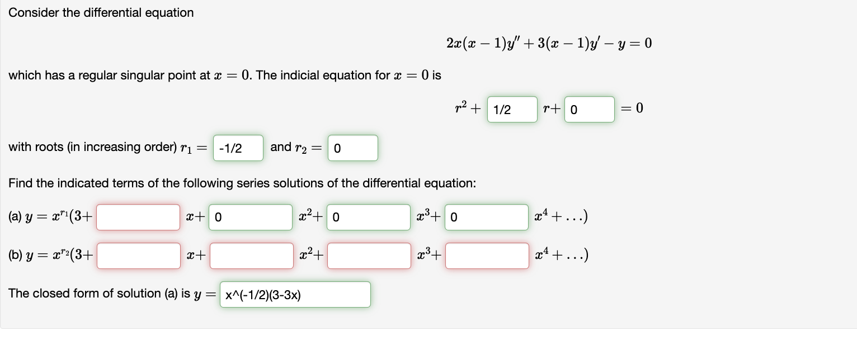Viewport: 857px width, 340px height.
Task: Click the empty x³ coefficient box in (b)
Action: [x=369, y=256]
